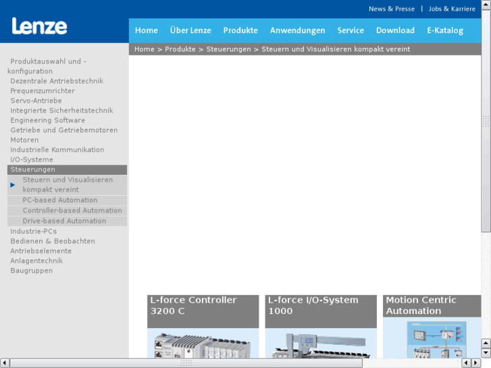Open the Jobs & Karriere link
The height and width of the screenshot is (368, 491).
(x=452, y=9)
